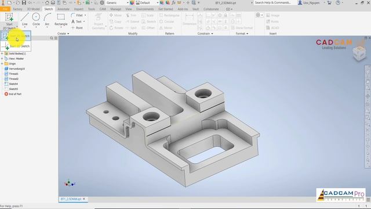Select Sketch5 in the browser tree
371x209 pixels.
coord(11,89)
